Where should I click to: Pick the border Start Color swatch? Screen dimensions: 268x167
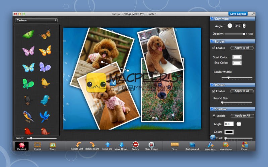point(237,57)
